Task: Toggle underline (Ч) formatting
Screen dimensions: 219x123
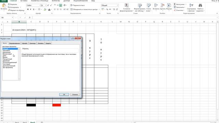Action: pos(34,9)
